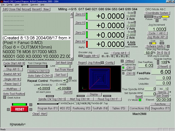Zero the Z axis

point(80,33)
